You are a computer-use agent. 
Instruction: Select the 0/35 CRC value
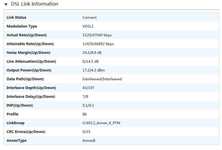click(x=86, y=132)
